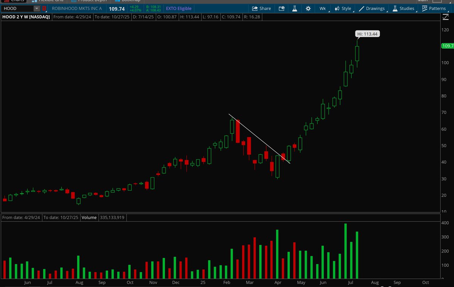This screenshot has width=454, height=287.
Task: Expand the Studies menu
Action: 403,8
